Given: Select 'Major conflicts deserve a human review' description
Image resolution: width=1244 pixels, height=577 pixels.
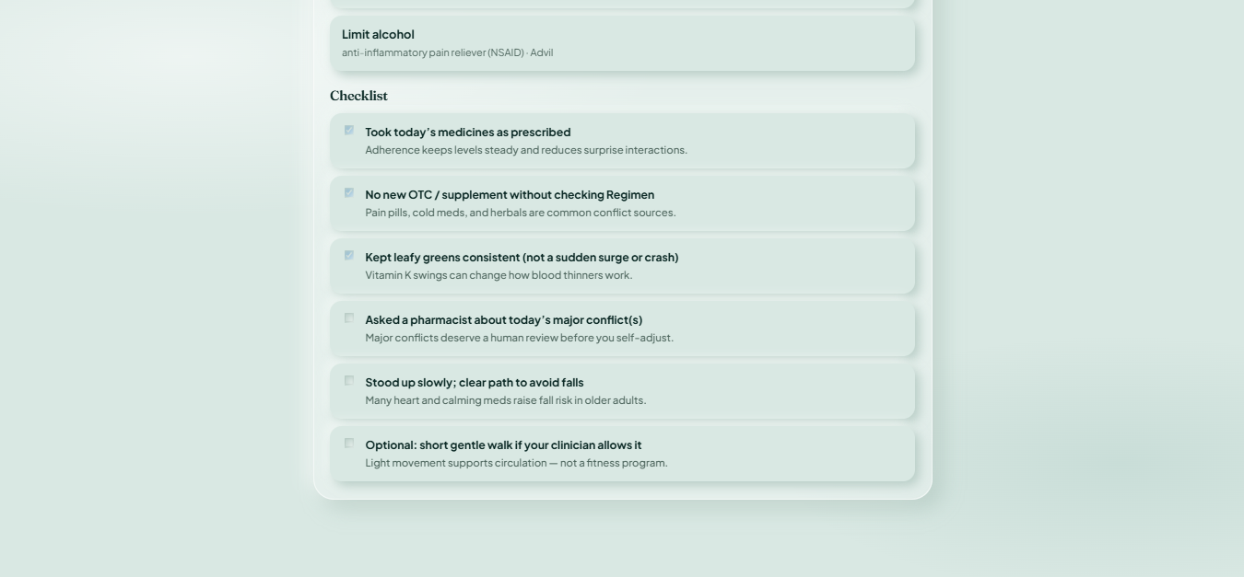Looking at the screenshot, I should [519, 338].
